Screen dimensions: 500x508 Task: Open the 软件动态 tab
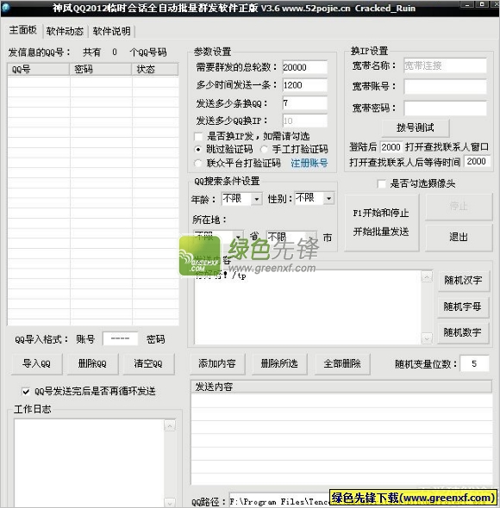[65, 31]
